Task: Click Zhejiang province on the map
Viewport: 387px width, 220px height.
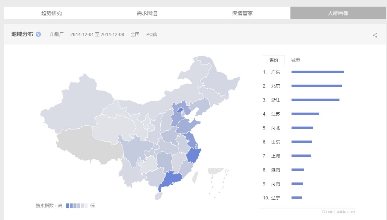Action: [194, 155]
